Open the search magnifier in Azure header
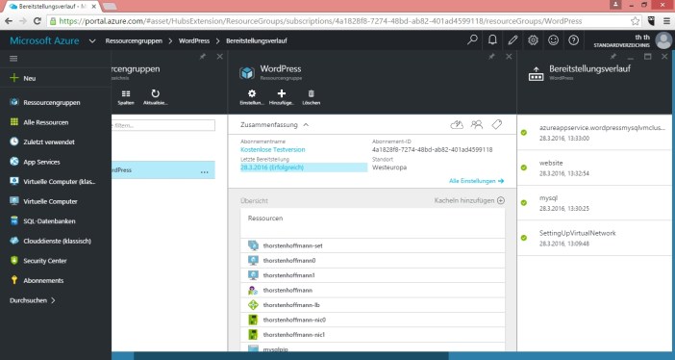This screenshot has width=675, height=360. point(472,40)
